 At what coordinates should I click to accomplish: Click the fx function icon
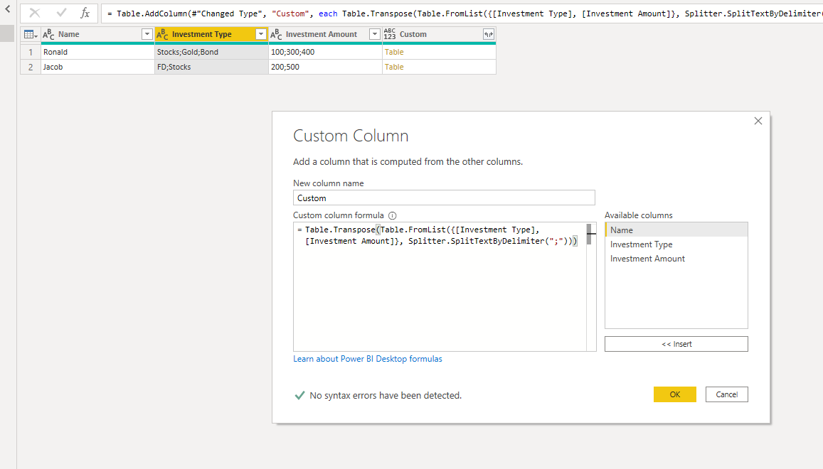click(x=85, y=13)
